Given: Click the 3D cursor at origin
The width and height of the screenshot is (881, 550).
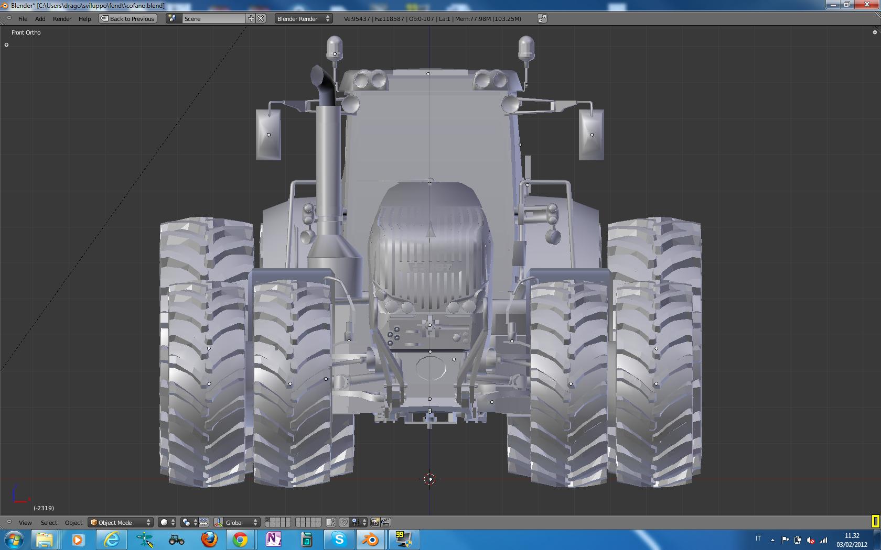Looking at the screenshot, I should click(x=429, y=479).
